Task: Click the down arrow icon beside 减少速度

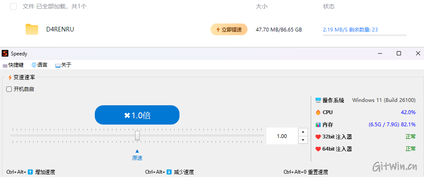Action: [x=169, y=172]
